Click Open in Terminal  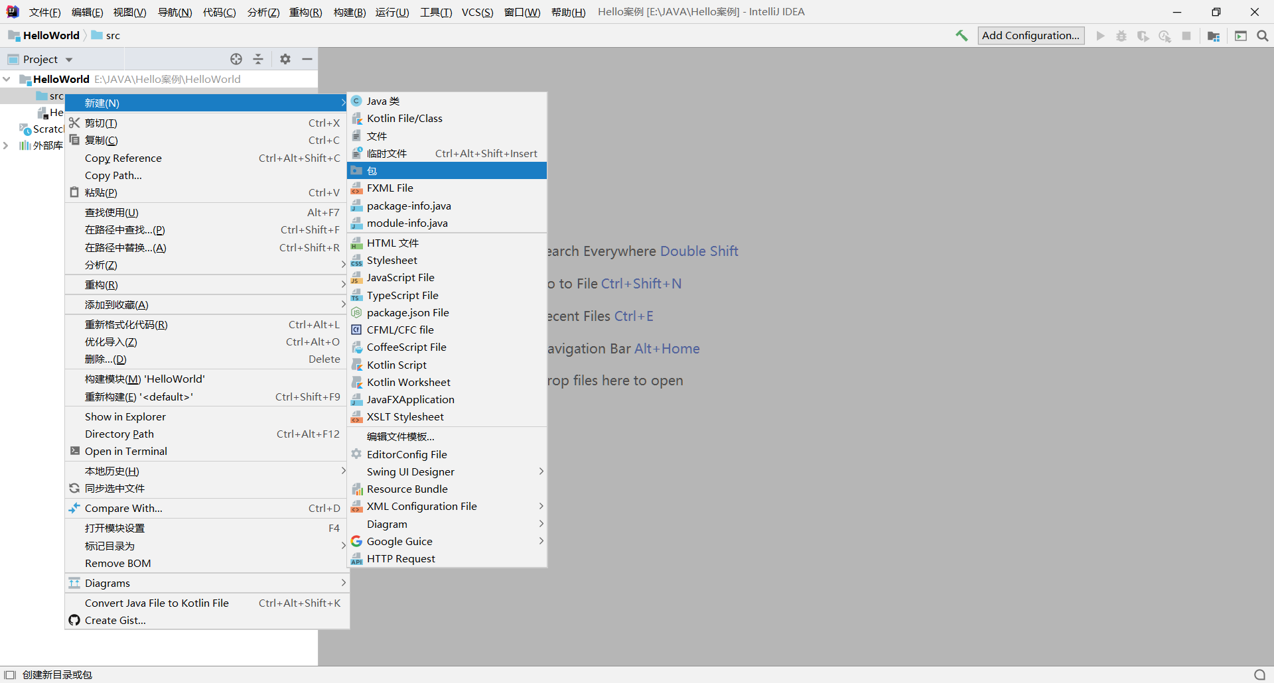207,451
